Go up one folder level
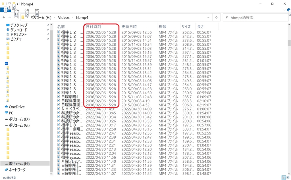Screen dimensions: 291x180 click(x=18, y=17)
